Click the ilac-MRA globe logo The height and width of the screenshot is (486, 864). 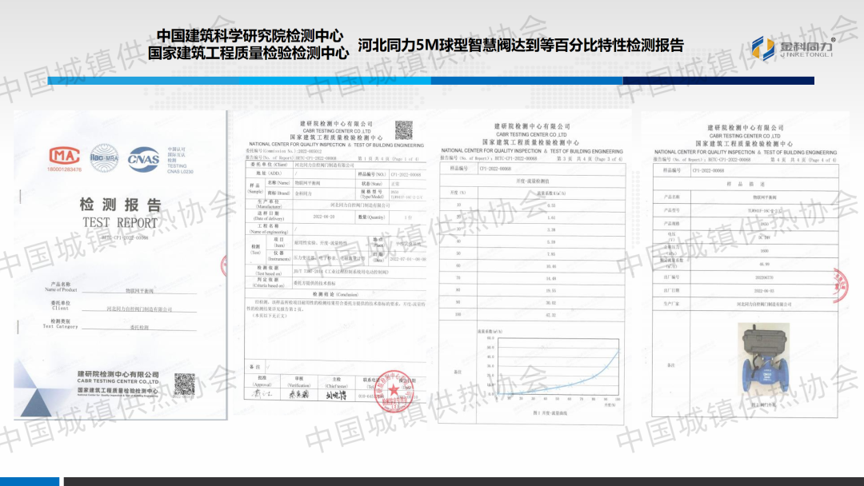pos(104,157)
